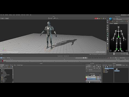The width and height of the screenshot is (129, 97).
Task: Select Control Rigs in Navigator tree
Action: coord(4,74)
